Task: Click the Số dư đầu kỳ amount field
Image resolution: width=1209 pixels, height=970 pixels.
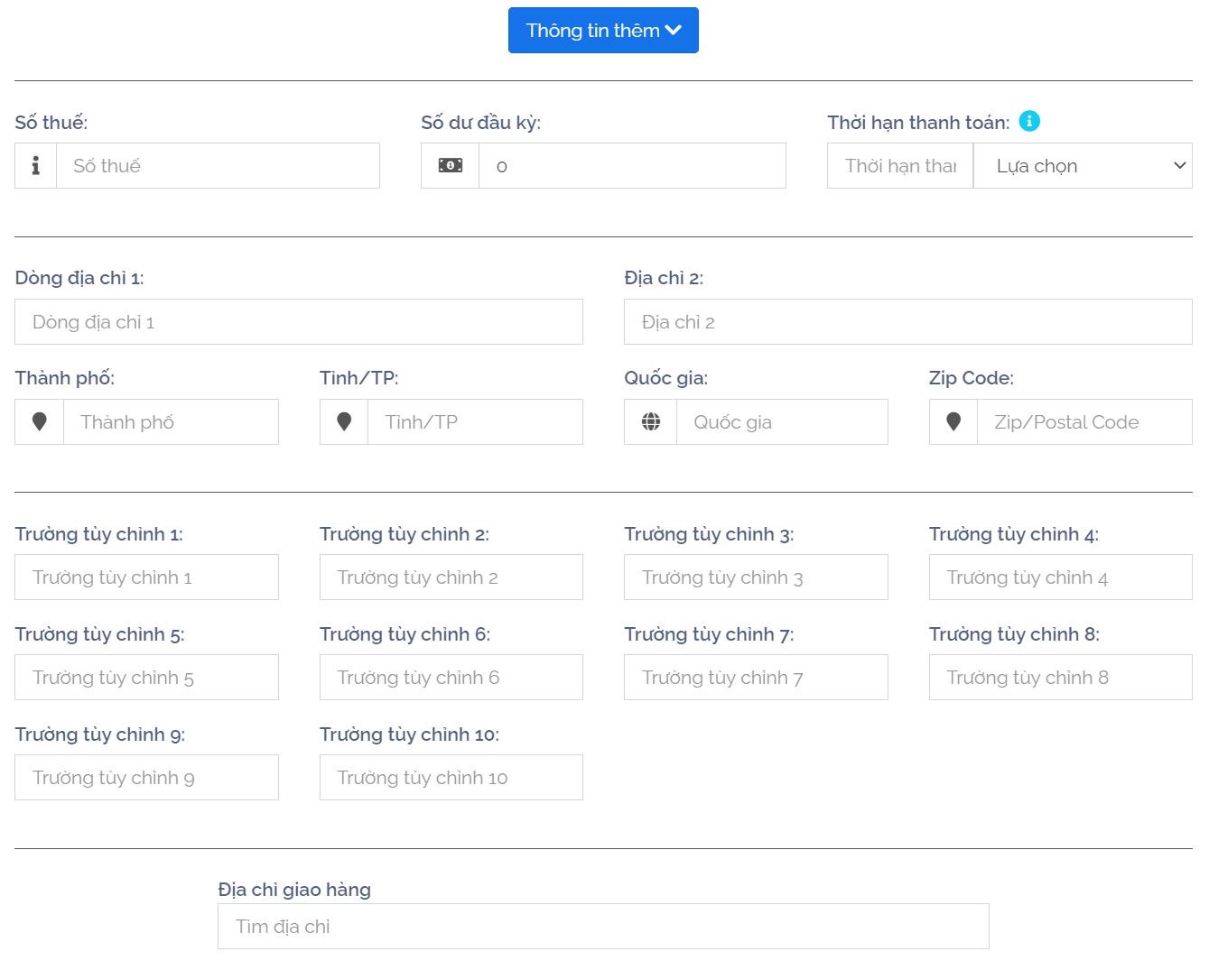Action: coord(632,166)
